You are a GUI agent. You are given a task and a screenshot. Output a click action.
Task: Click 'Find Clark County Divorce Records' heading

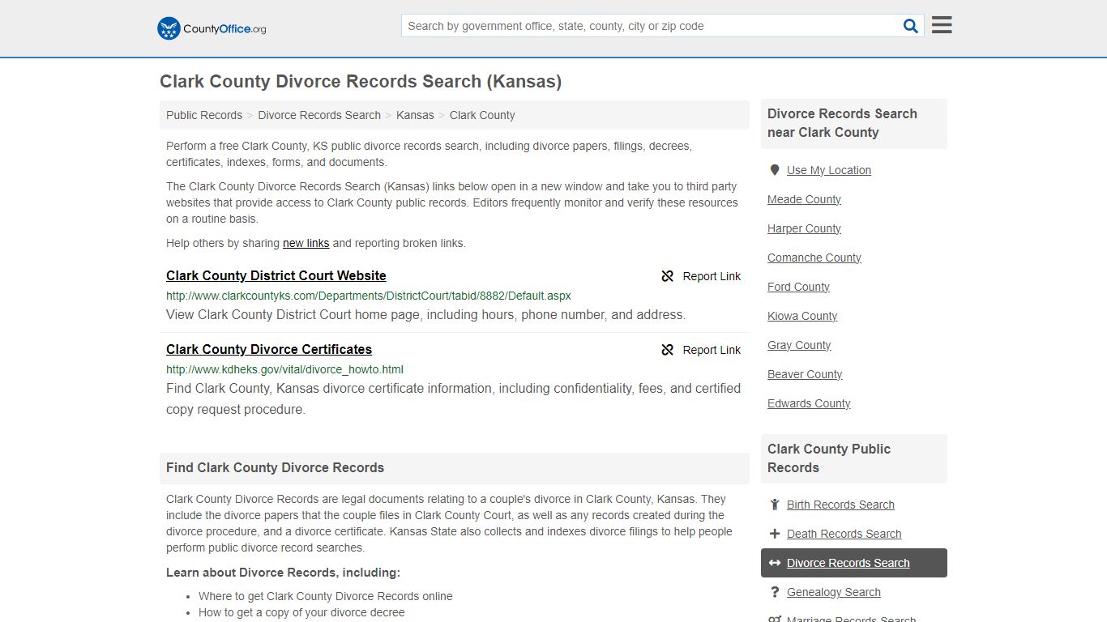pyautogui.click(x=275, y=467)
